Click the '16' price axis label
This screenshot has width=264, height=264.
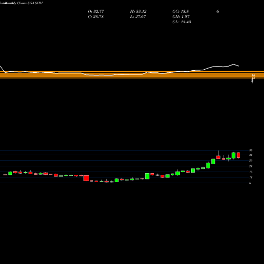tap(251, 172)
